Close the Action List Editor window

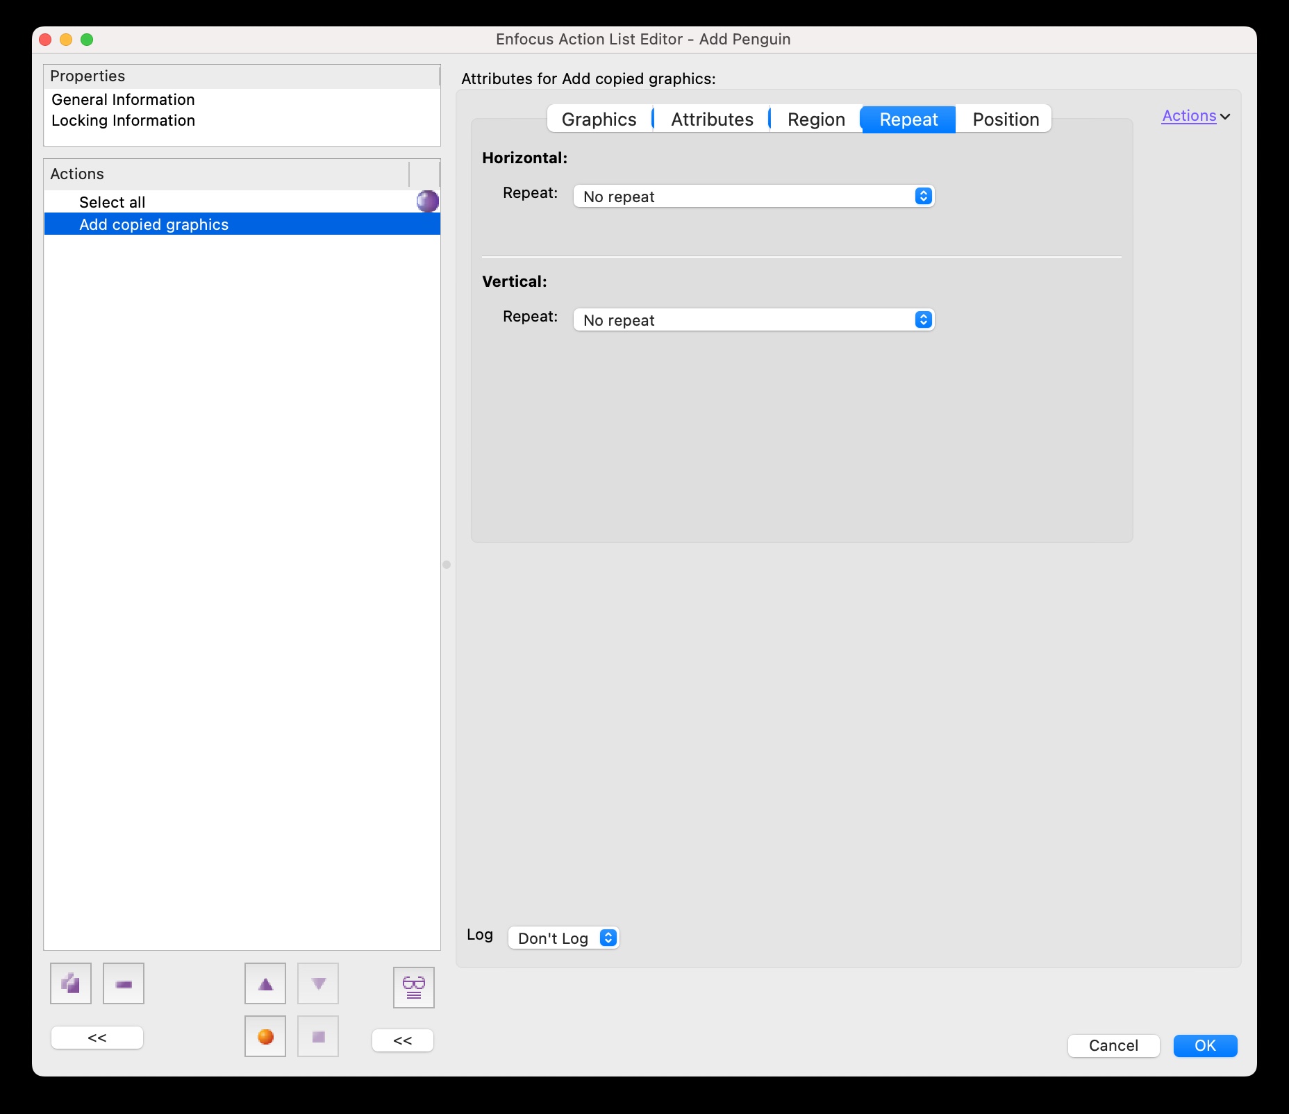(x=46, y=40)
